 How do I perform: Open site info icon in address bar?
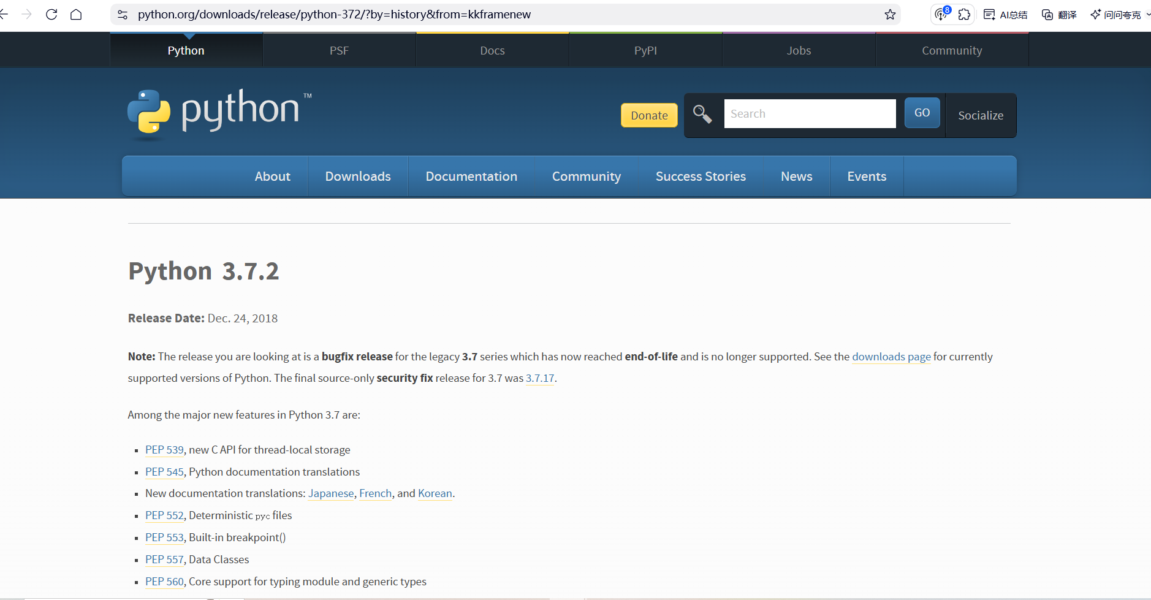123,15
